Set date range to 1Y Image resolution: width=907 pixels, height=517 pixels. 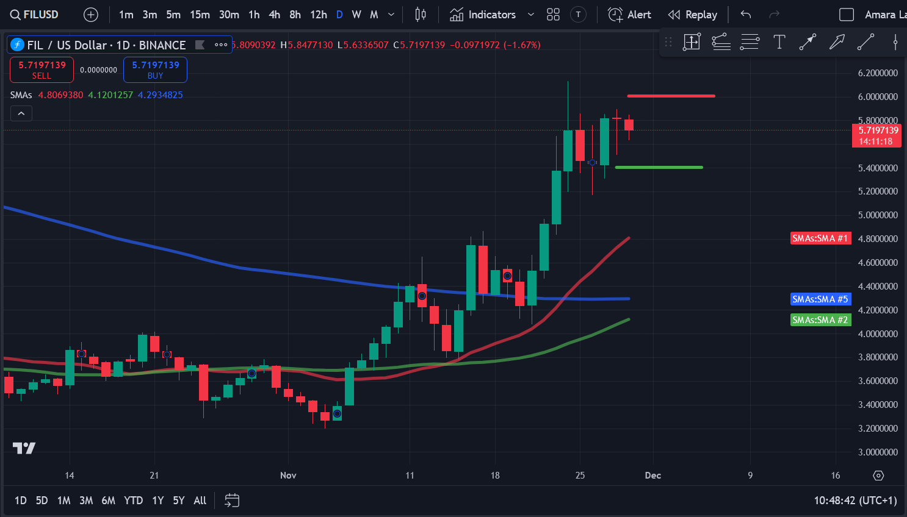[157, 501]
